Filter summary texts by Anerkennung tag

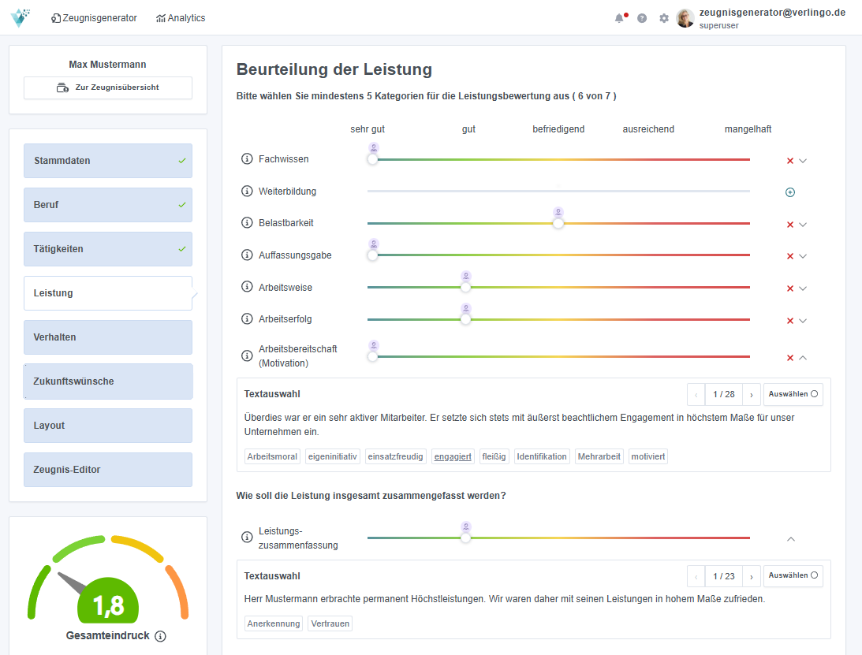273,623
